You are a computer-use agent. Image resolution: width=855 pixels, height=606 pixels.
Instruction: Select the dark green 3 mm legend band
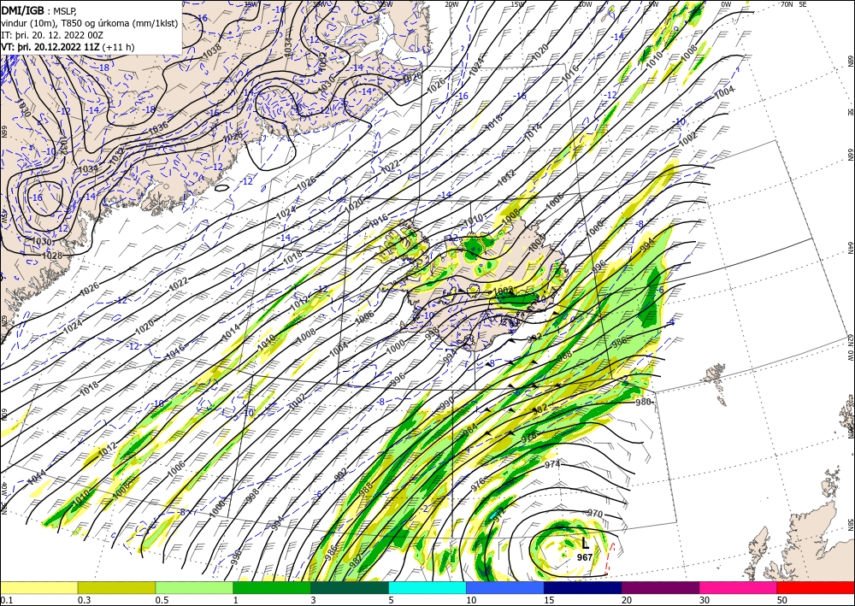(x=350, y=587)
